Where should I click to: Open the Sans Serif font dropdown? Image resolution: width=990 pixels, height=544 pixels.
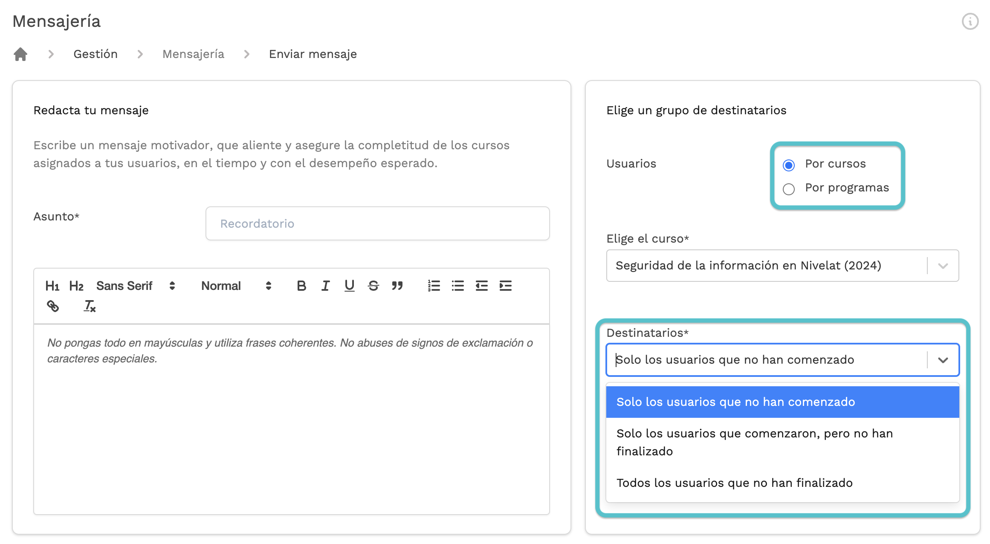pyautogui.click(x=136, y=286)
